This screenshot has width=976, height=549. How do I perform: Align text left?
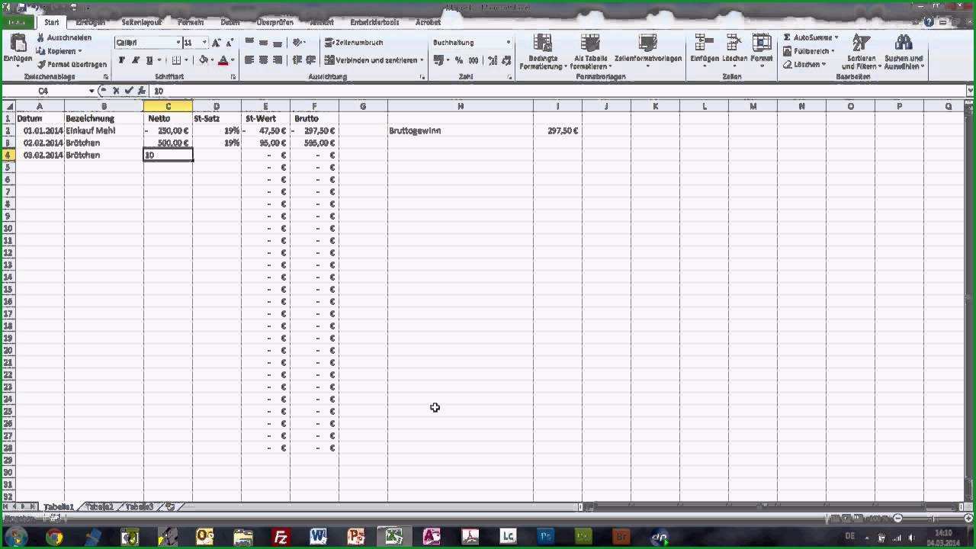pyautogui.click(x=249, y=60)
